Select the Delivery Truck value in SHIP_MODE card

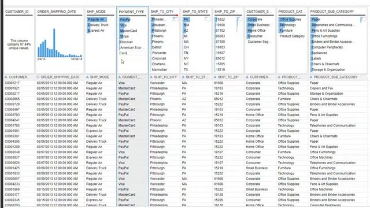tap(98, 25)
